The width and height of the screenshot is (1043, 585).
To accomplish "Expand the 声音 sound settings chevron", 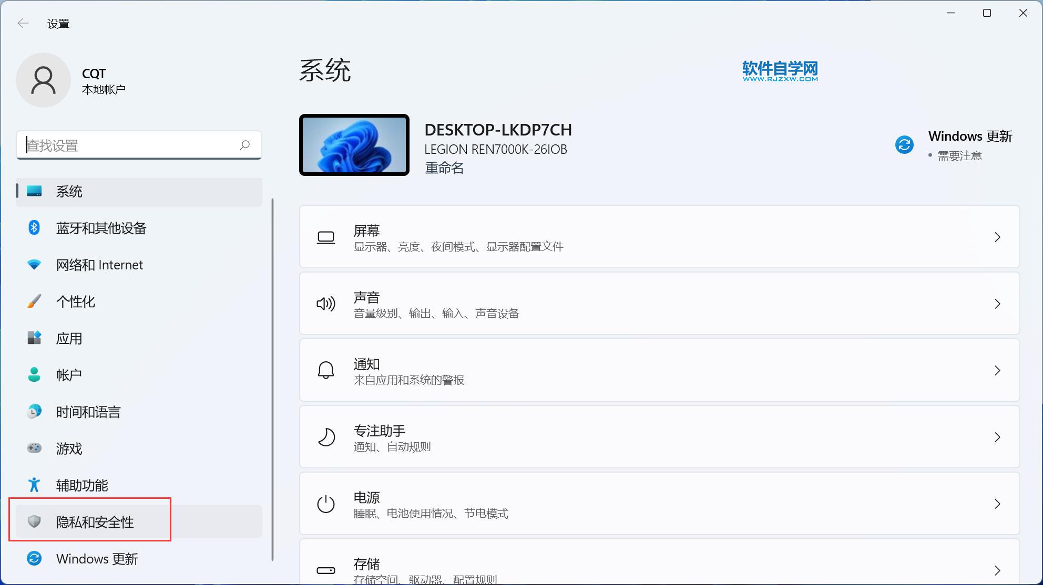I will (x=997, y=304).
